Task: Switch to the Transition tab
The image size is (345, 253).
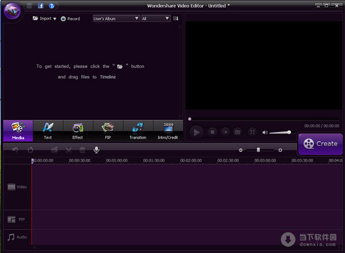Action: pyautogui.click(x=138, y=131)
